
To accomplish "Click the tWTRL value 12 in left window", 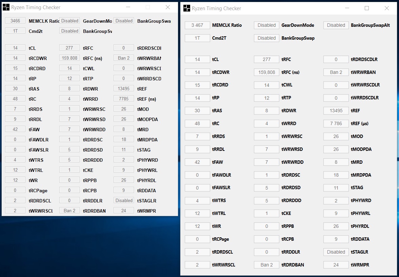I will pos(15,170).
